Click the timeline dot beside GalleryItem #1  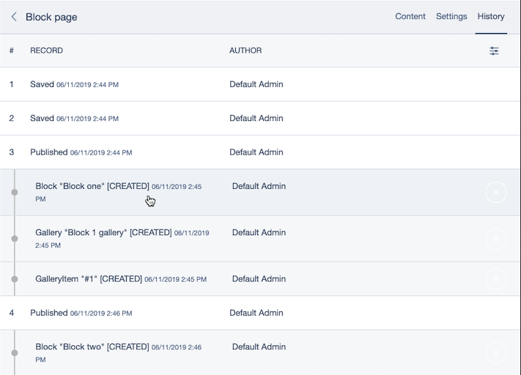point(15,279)
